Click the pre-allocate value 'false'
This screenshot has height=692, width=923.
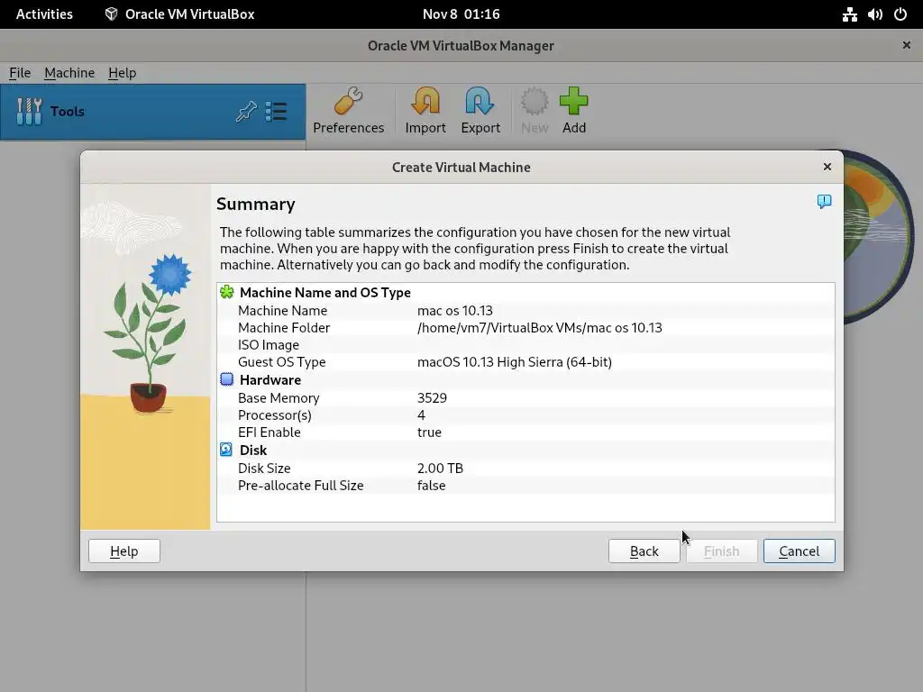(x=432, y=486)
